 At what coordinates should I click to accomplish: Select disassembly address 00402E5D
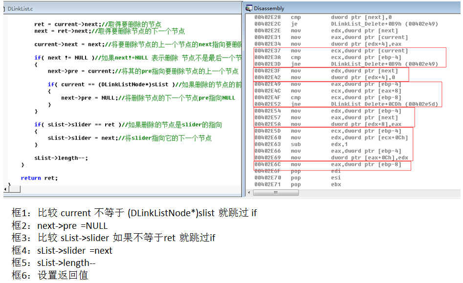(x=267, y=131)
